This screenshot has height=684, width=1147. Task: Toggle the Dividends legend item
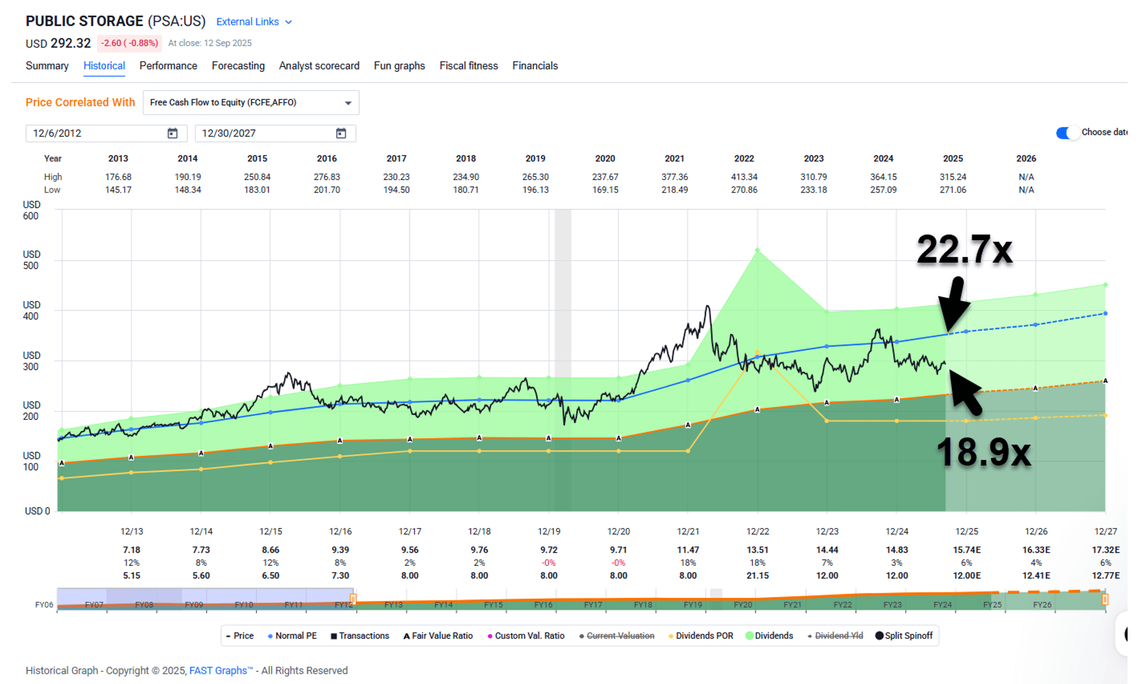[x=769, y=636]
